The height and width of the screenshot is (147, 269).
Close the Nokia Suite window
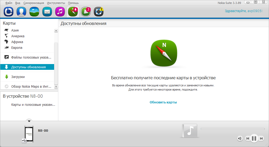264,2
